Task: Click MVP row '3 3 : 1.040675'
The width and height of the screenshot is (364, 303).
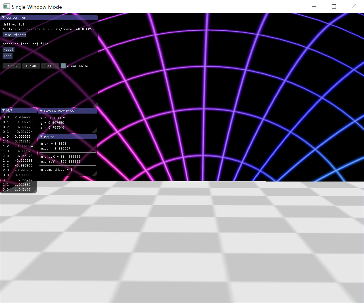Action: click(17, 189)
